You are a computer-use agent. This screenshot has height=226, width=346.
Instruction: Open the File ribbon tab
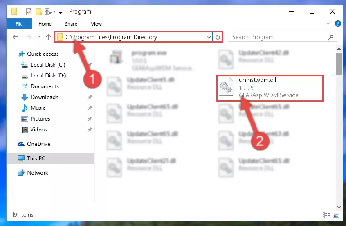click(x=19, y=24)
